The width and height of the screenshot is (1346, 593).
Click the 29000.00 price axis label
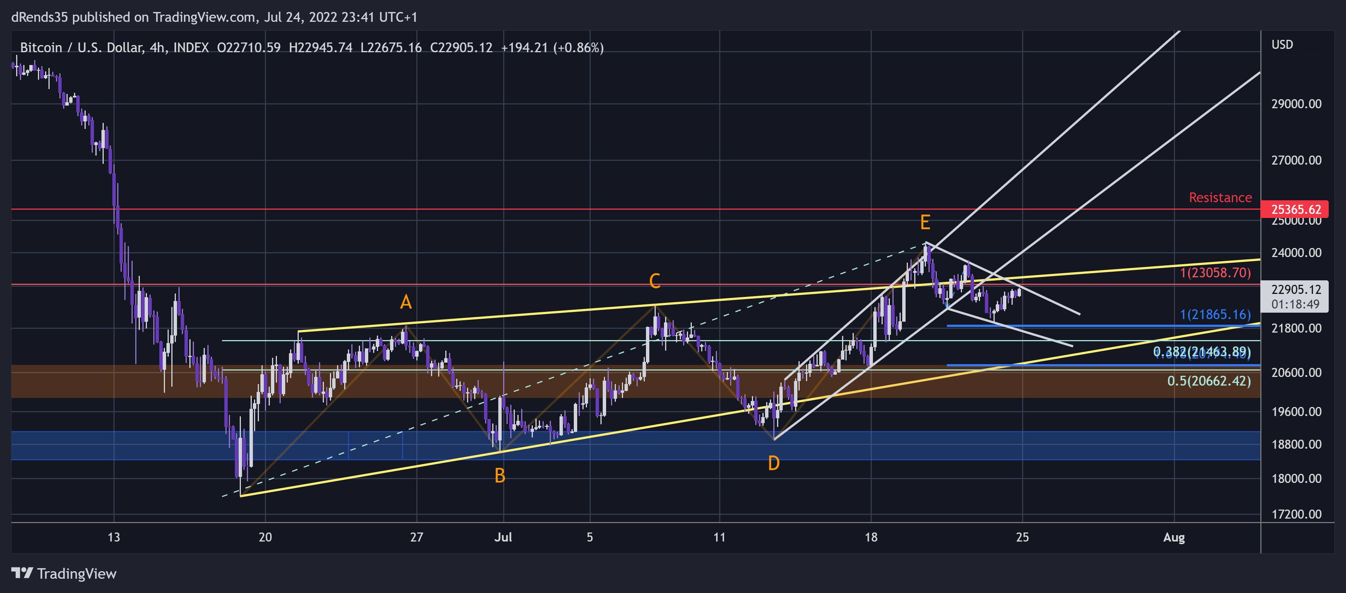coord(1296,104)
